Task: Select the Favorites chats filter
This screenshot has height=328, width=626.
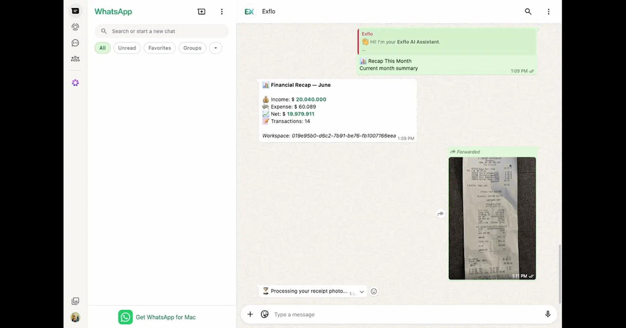Action: (160, 48)
